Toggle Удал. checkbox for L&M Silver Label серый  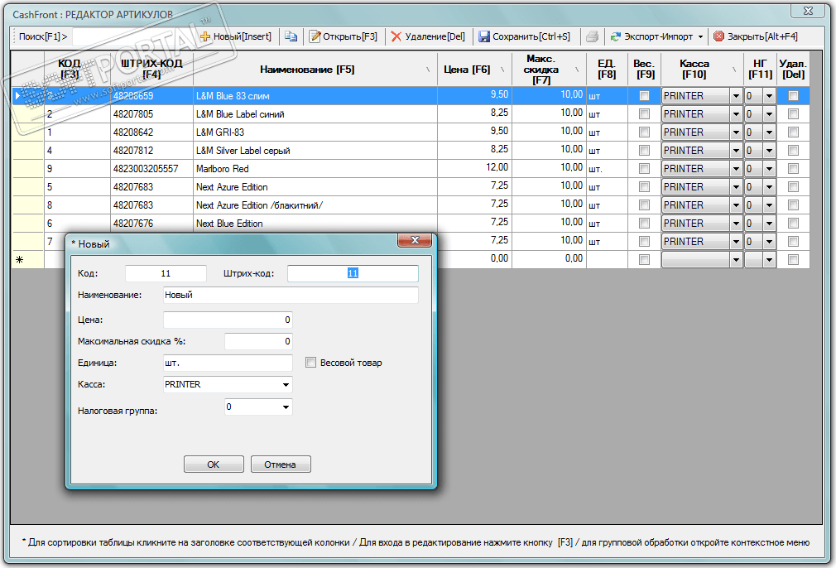pos(793,151)
